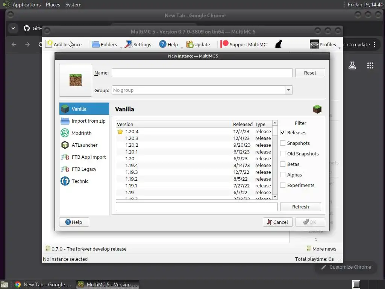This screenshot has height=289, width=385.
Task: Click the Support MultiMC Patreon icon
Action: coord(224,44)
